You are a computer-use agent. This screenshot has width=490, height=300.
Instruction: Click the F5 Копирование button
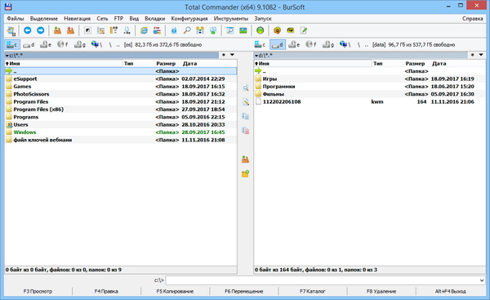tap(175, 291)
